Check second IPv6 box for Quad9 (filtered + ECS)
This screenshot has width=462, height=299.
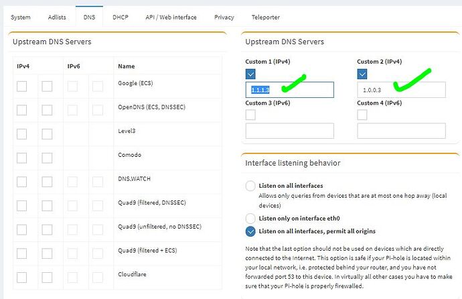98,253
